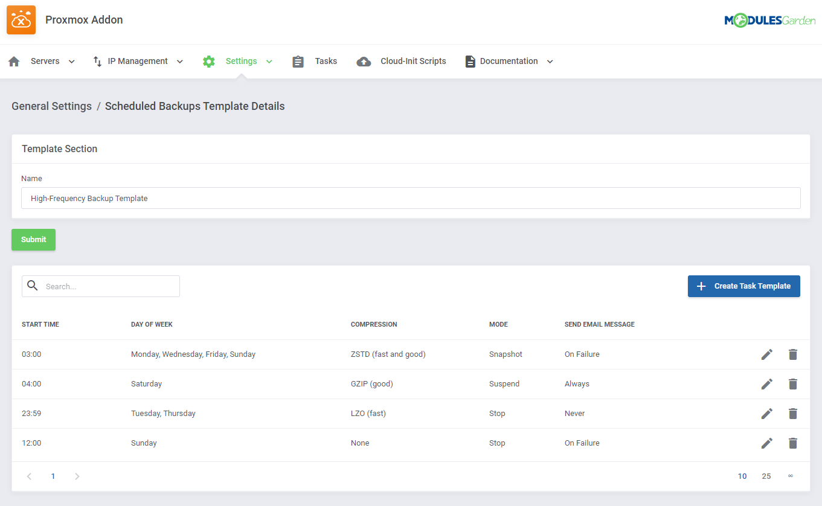822x506 pixels.
Task: Click the template Name input field
Action: coord(411,198)
